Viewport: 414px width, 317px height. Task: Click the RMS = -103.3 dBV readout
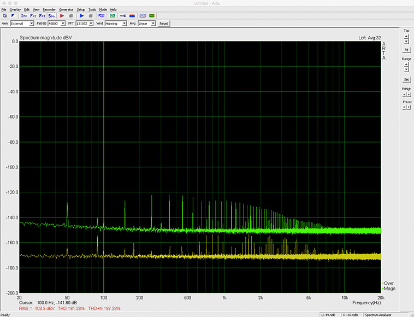pos(37,309)
